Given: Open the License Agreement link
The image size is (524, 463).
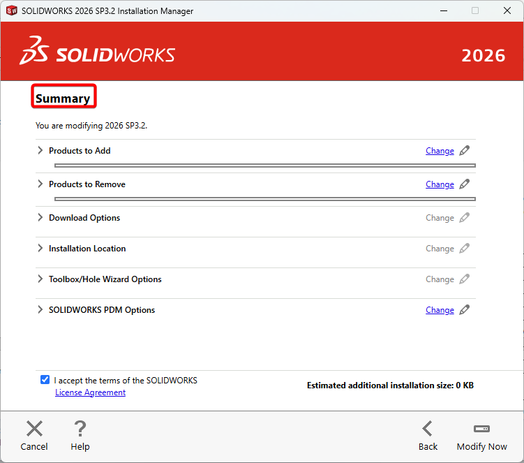Looking at the screenshot, I should pos(90,392).
